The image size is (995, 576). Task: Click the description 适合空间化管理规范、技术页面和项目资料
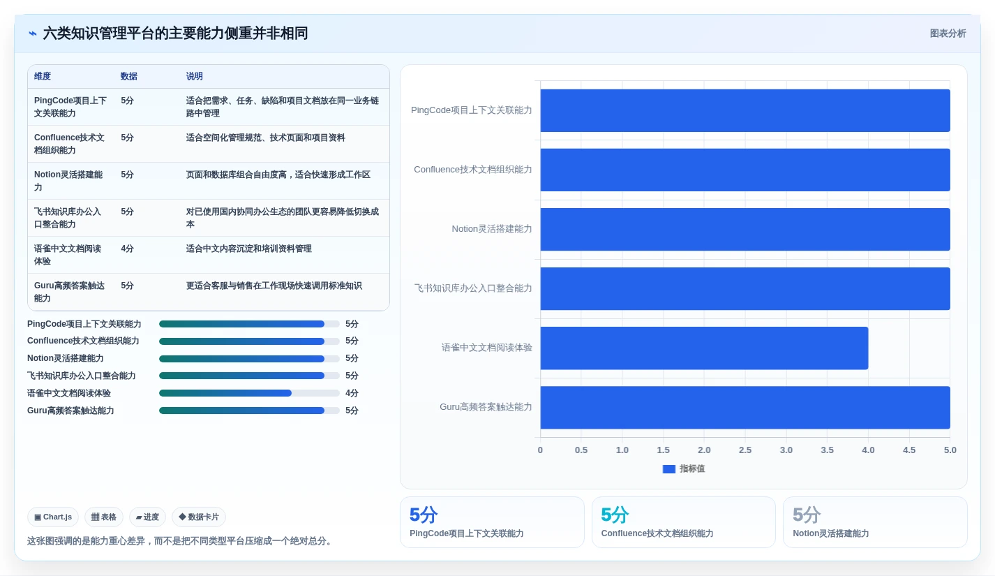pyautogui.click(x=266, y=138)
